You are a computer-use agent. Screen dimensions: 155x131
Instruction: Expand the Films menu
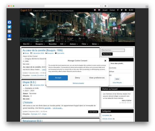tap(85, 44)
